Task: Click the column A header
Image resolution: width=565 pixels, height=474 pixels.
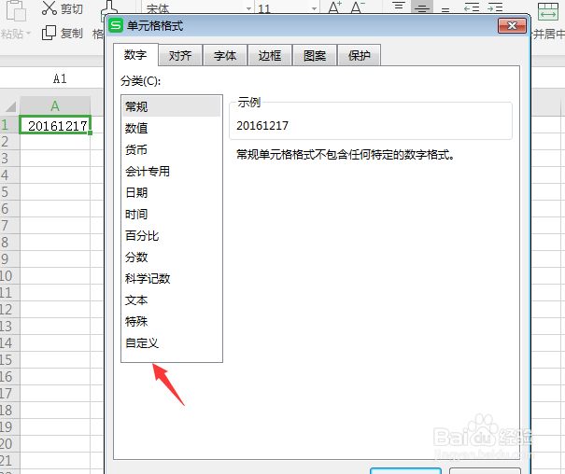Action: point(55,105)
